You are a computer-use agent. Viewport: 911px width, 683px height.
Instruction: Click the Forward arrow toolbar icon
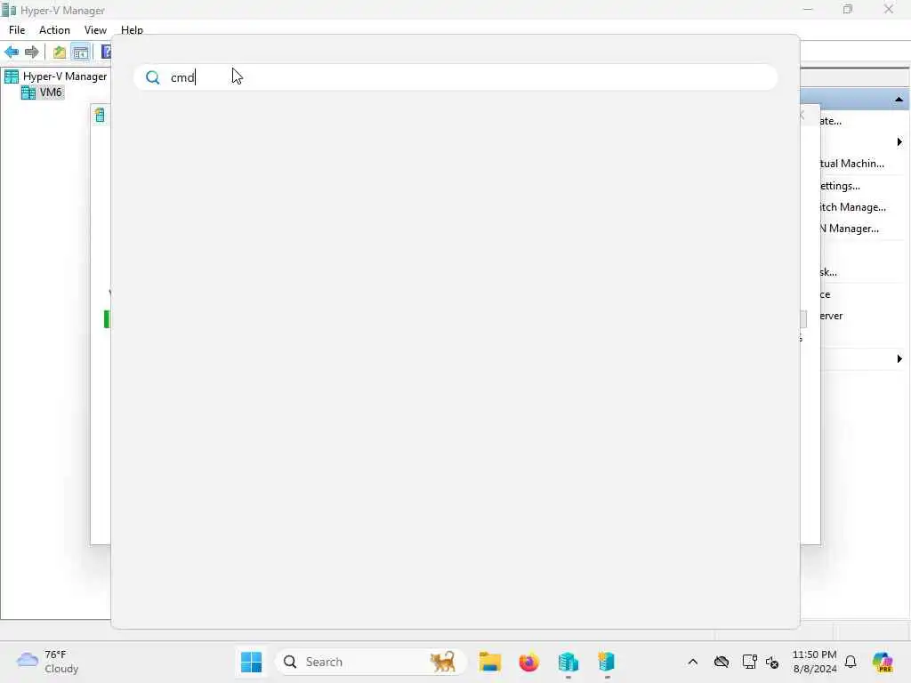(x=32, y=52)
